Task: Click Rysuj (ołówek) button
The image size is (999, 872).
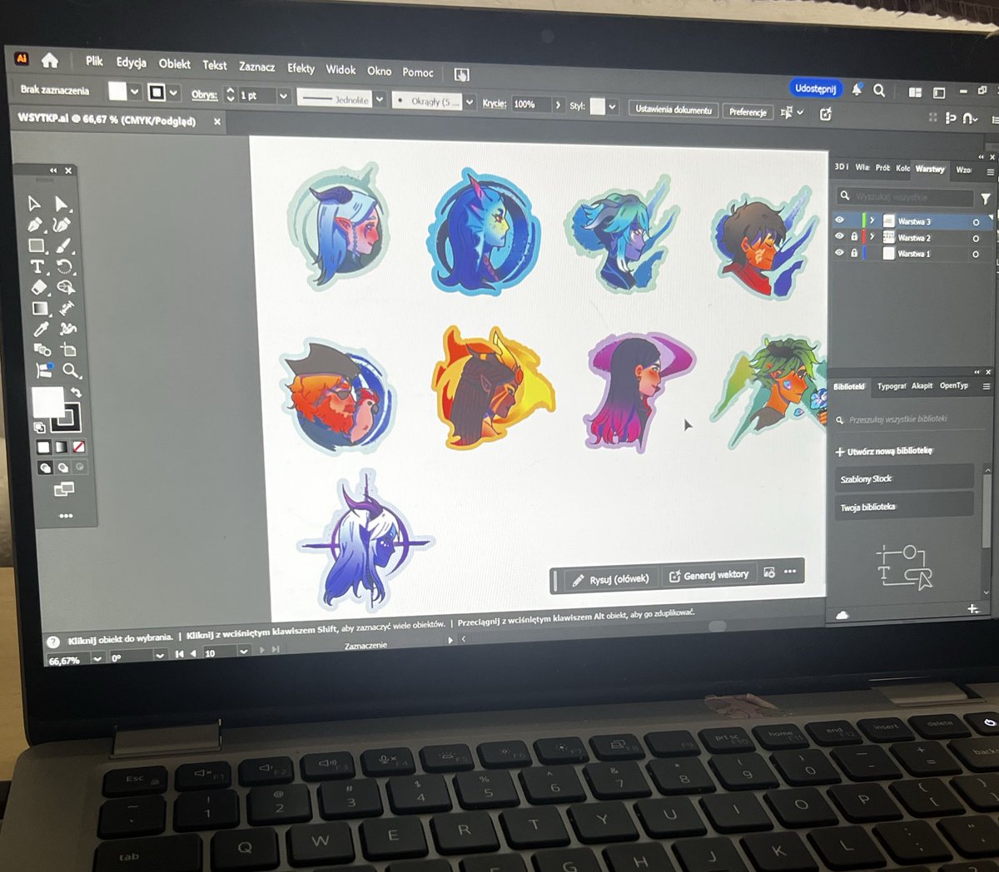Action: coord(611,579)
